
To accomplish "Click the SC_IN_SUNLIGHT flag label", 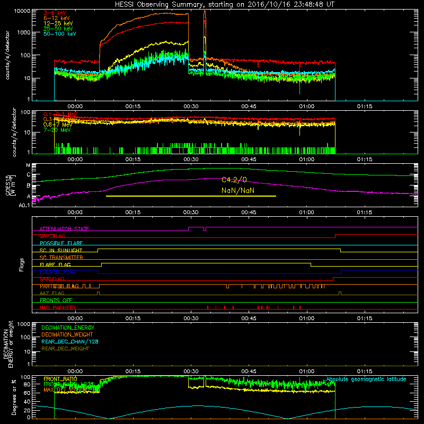I will tap(61, 250).
